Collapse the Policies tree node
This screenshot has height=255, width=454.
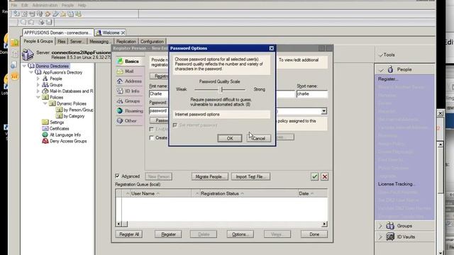38,98
